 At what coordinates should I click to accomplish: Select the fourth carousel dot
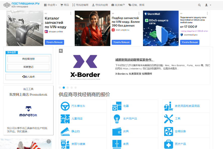pyautogui.click(x=71, y=88)
